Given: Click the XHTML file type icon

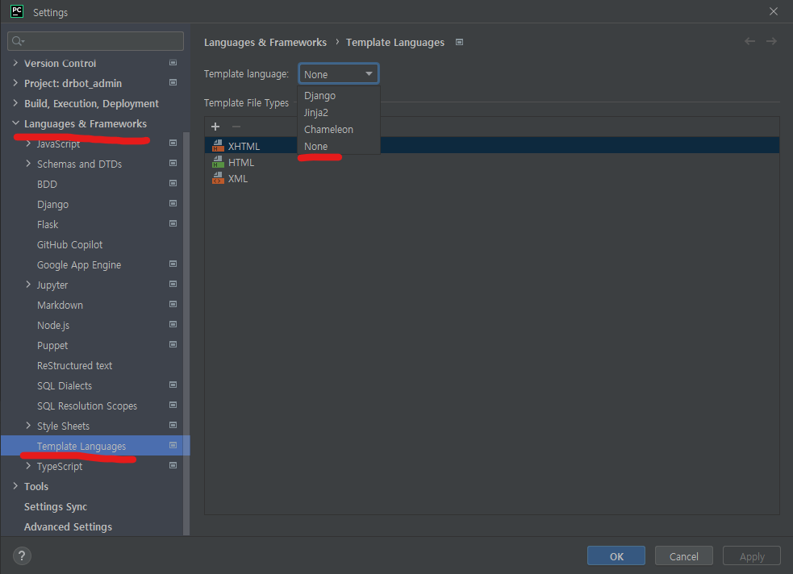Looking at the screenshot, I should pos(218,146).
